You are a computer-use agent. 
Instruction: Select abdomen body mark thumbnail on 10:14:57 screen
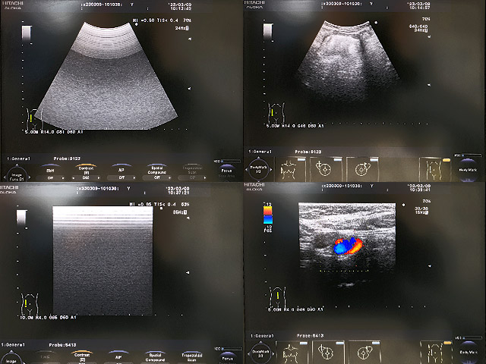point(435,169)
